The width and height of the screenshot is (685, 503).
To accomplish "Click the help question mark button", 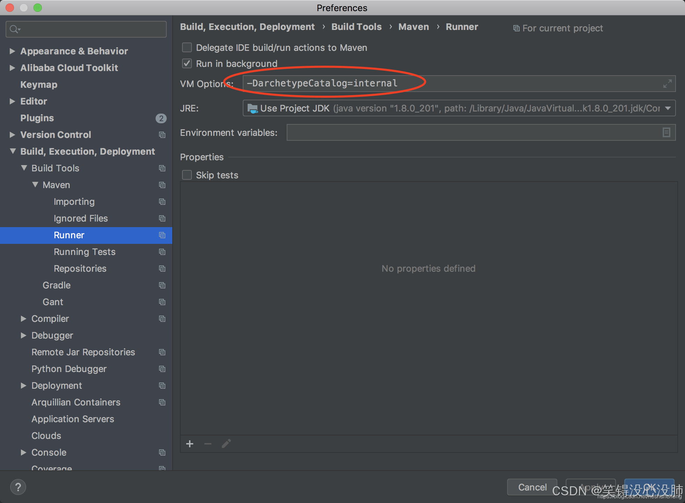I will [18, 487].
